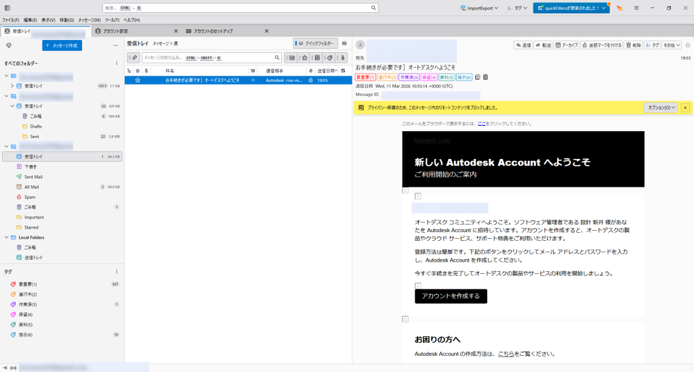Click the アカウントを作成する button in email
This screenshot has width=694, height=372.
(x=451, y=296)
